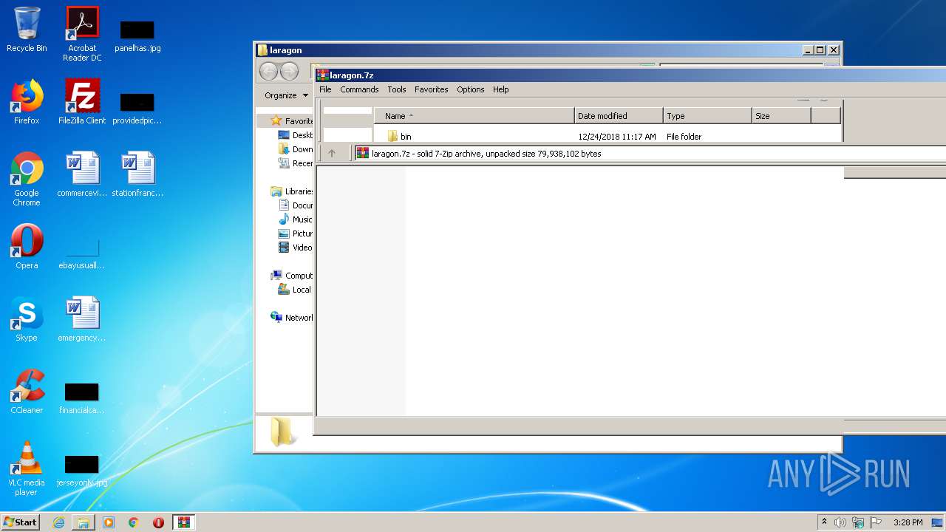Viewport: 946px width, 532px height.
Task: Open Chrome from the taskbar
Action: pos(134,522)
